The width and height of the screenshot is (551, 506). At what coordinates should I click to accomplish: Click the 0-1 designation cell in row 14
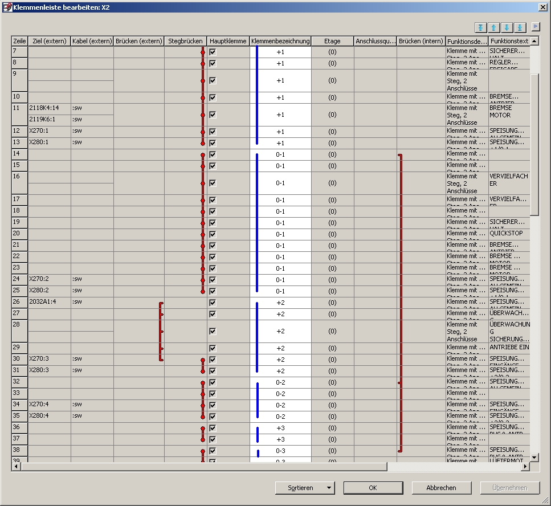280,154
